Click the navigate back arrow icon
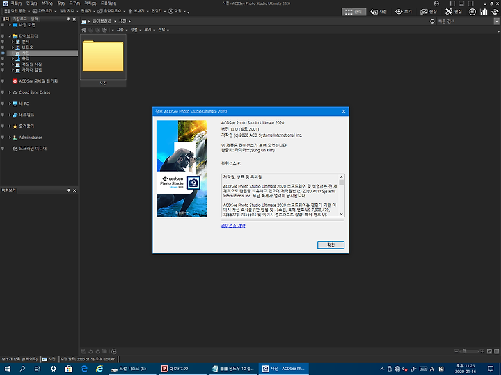Viewport: 501px width, 375px height. click(90, 30)
